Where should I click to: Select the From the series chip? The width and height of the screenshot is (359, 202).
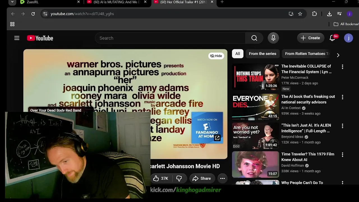click(x=263, y=54)
